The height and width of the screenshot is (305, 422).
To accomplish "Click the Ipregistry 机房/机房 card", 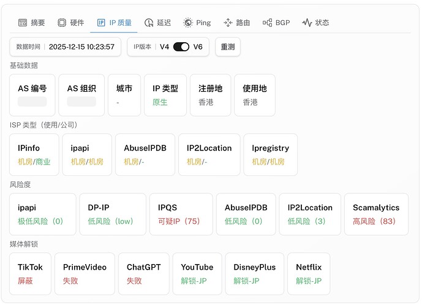I will point(271,155).
